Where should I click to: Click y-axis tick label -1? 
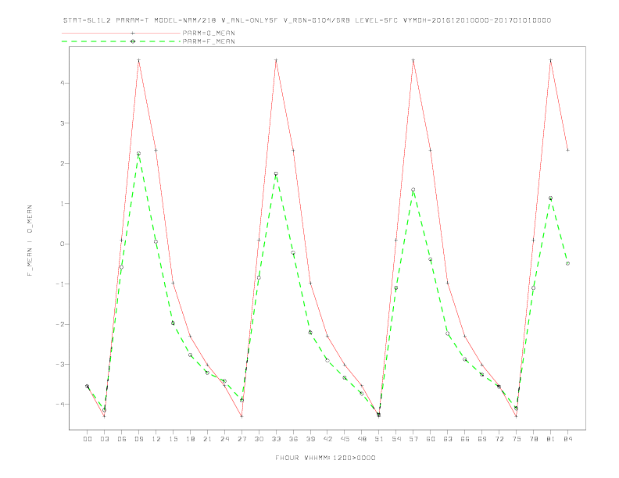[x=60, y=284]
